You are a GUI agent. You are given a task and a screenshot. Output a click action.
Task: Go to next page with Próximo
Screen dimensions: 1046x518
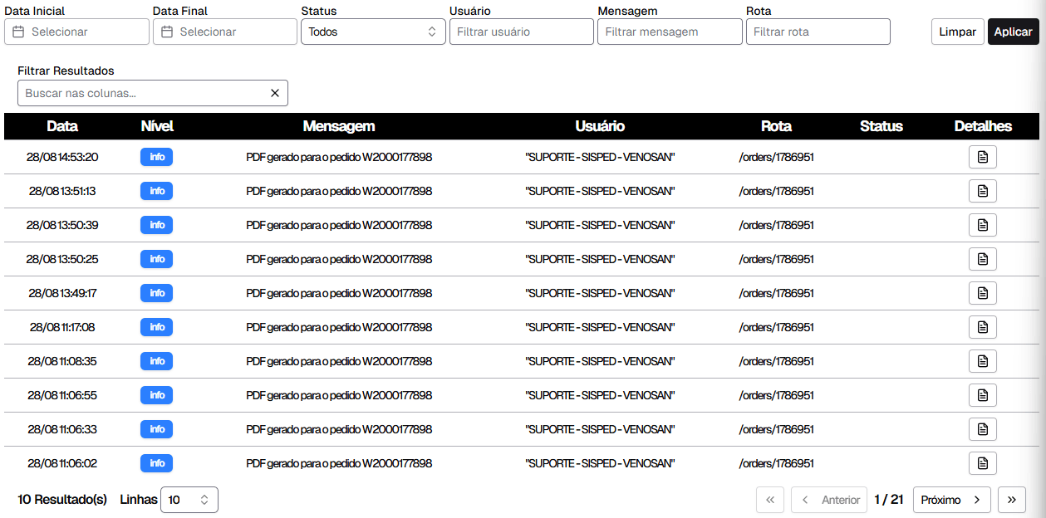(951, 500)
